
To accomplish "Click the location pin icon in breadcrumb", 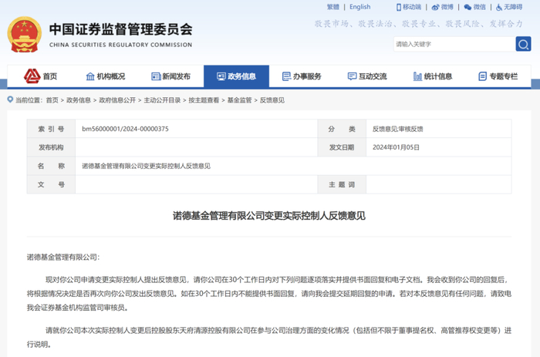I will (10, 100).
